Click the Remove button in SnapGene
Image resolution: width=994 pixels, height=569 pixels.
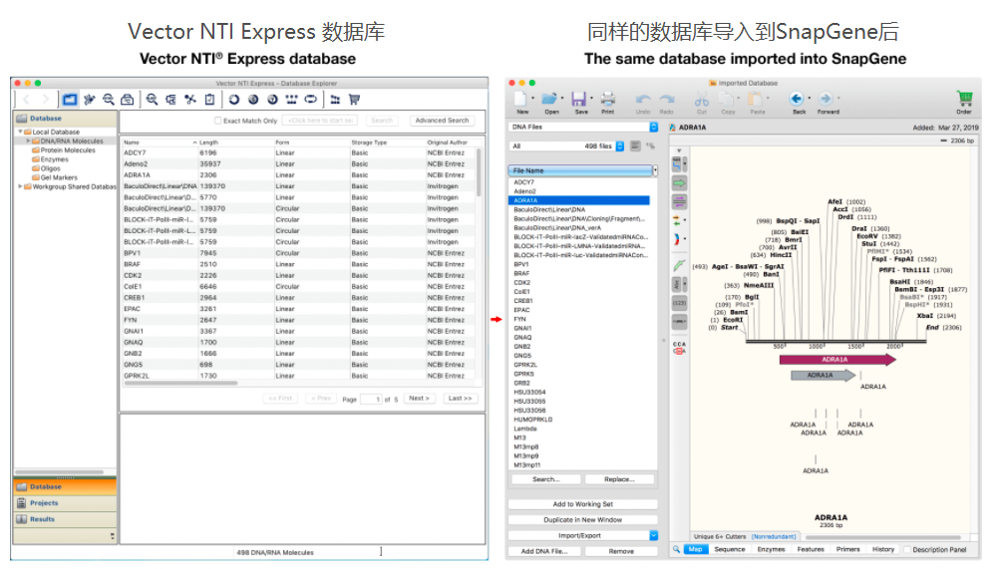tap(621, 551)
